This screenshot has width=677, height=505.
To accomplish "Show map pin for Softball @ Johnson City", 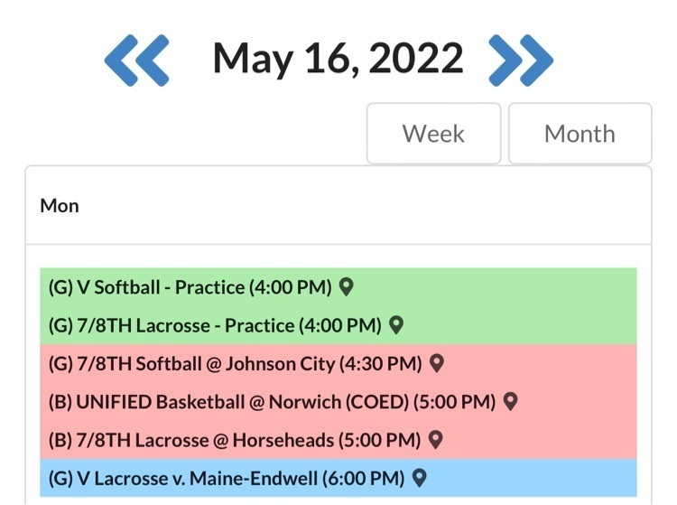I will pyautogui.click(x=436, y=363).
